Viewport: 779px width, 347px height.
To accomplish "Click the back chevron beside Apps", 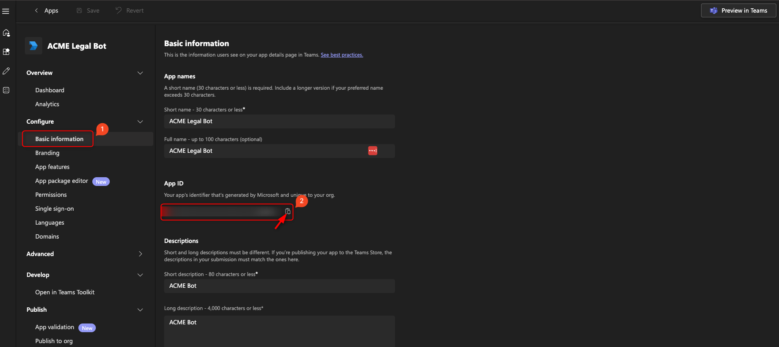I will click(x=36, y=10).
